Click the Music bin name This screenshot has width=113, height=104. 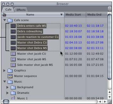point(18,82)
